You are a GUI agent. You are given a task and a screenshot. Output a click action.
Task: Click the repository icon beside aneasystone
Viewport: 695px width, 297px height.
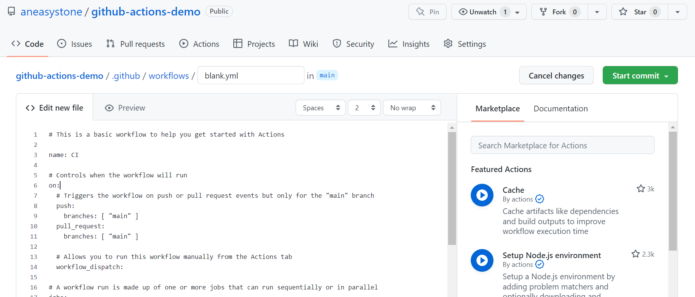click(12, 11)
